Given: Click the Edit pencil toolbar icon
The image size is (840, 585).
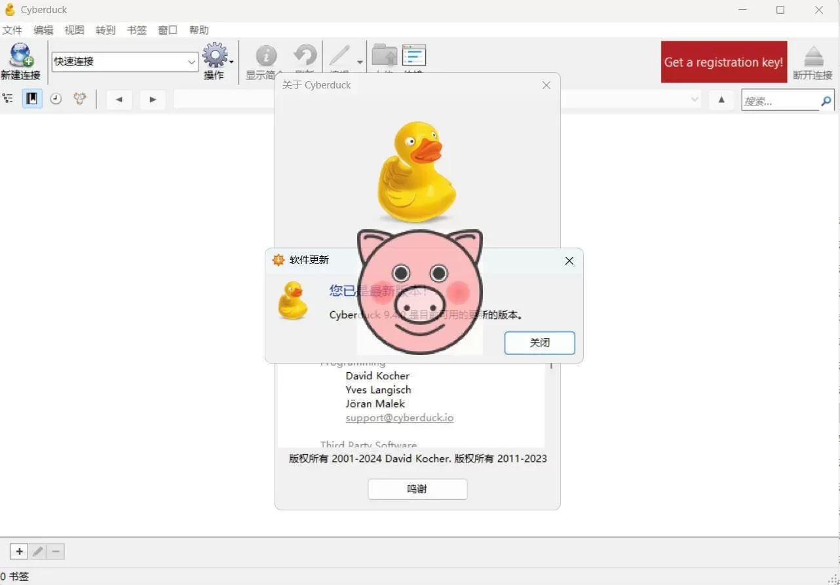Looking at the screenshot, I should [340, 56].
